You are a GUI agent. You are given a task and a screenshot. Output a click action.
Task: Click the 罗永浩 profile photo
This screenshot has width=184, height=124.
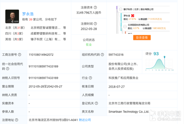coord(12,16)
